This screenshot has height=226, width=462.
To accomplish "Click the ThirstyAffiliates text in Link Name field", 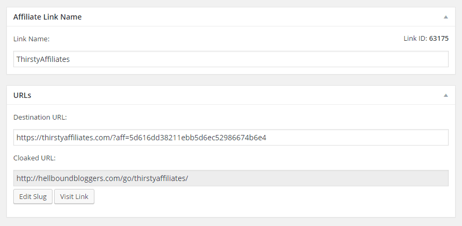I will (x=43, y=59).
